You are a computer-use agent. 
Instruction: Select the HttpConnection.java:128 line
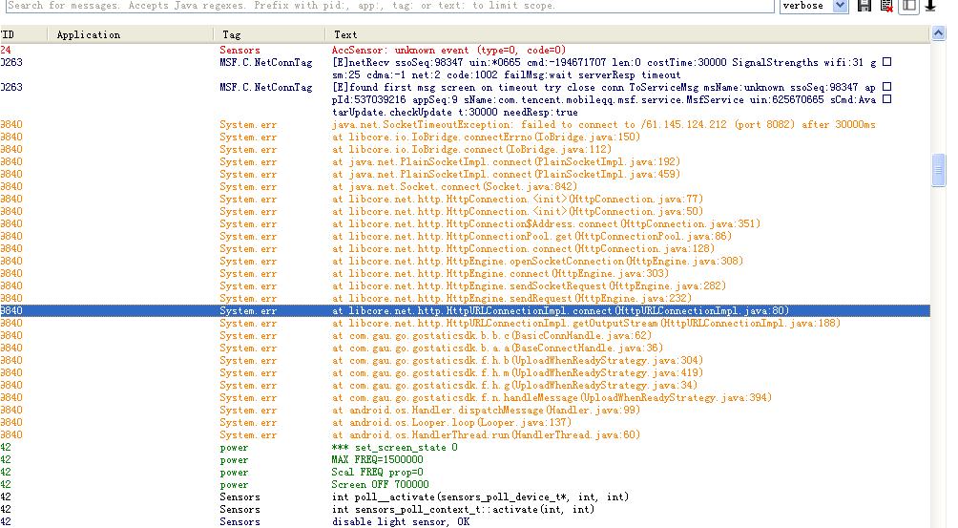[x=465, y=248]
